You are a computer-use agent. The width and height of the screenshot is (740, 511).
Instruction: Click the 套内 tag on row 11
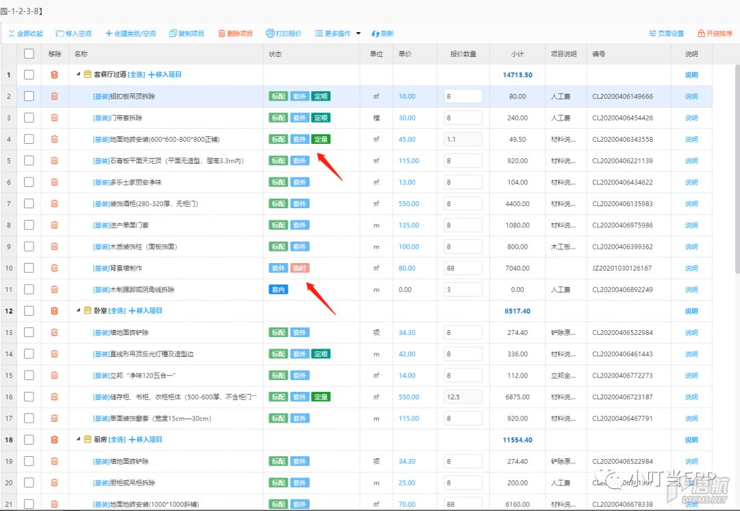(278, 290)
